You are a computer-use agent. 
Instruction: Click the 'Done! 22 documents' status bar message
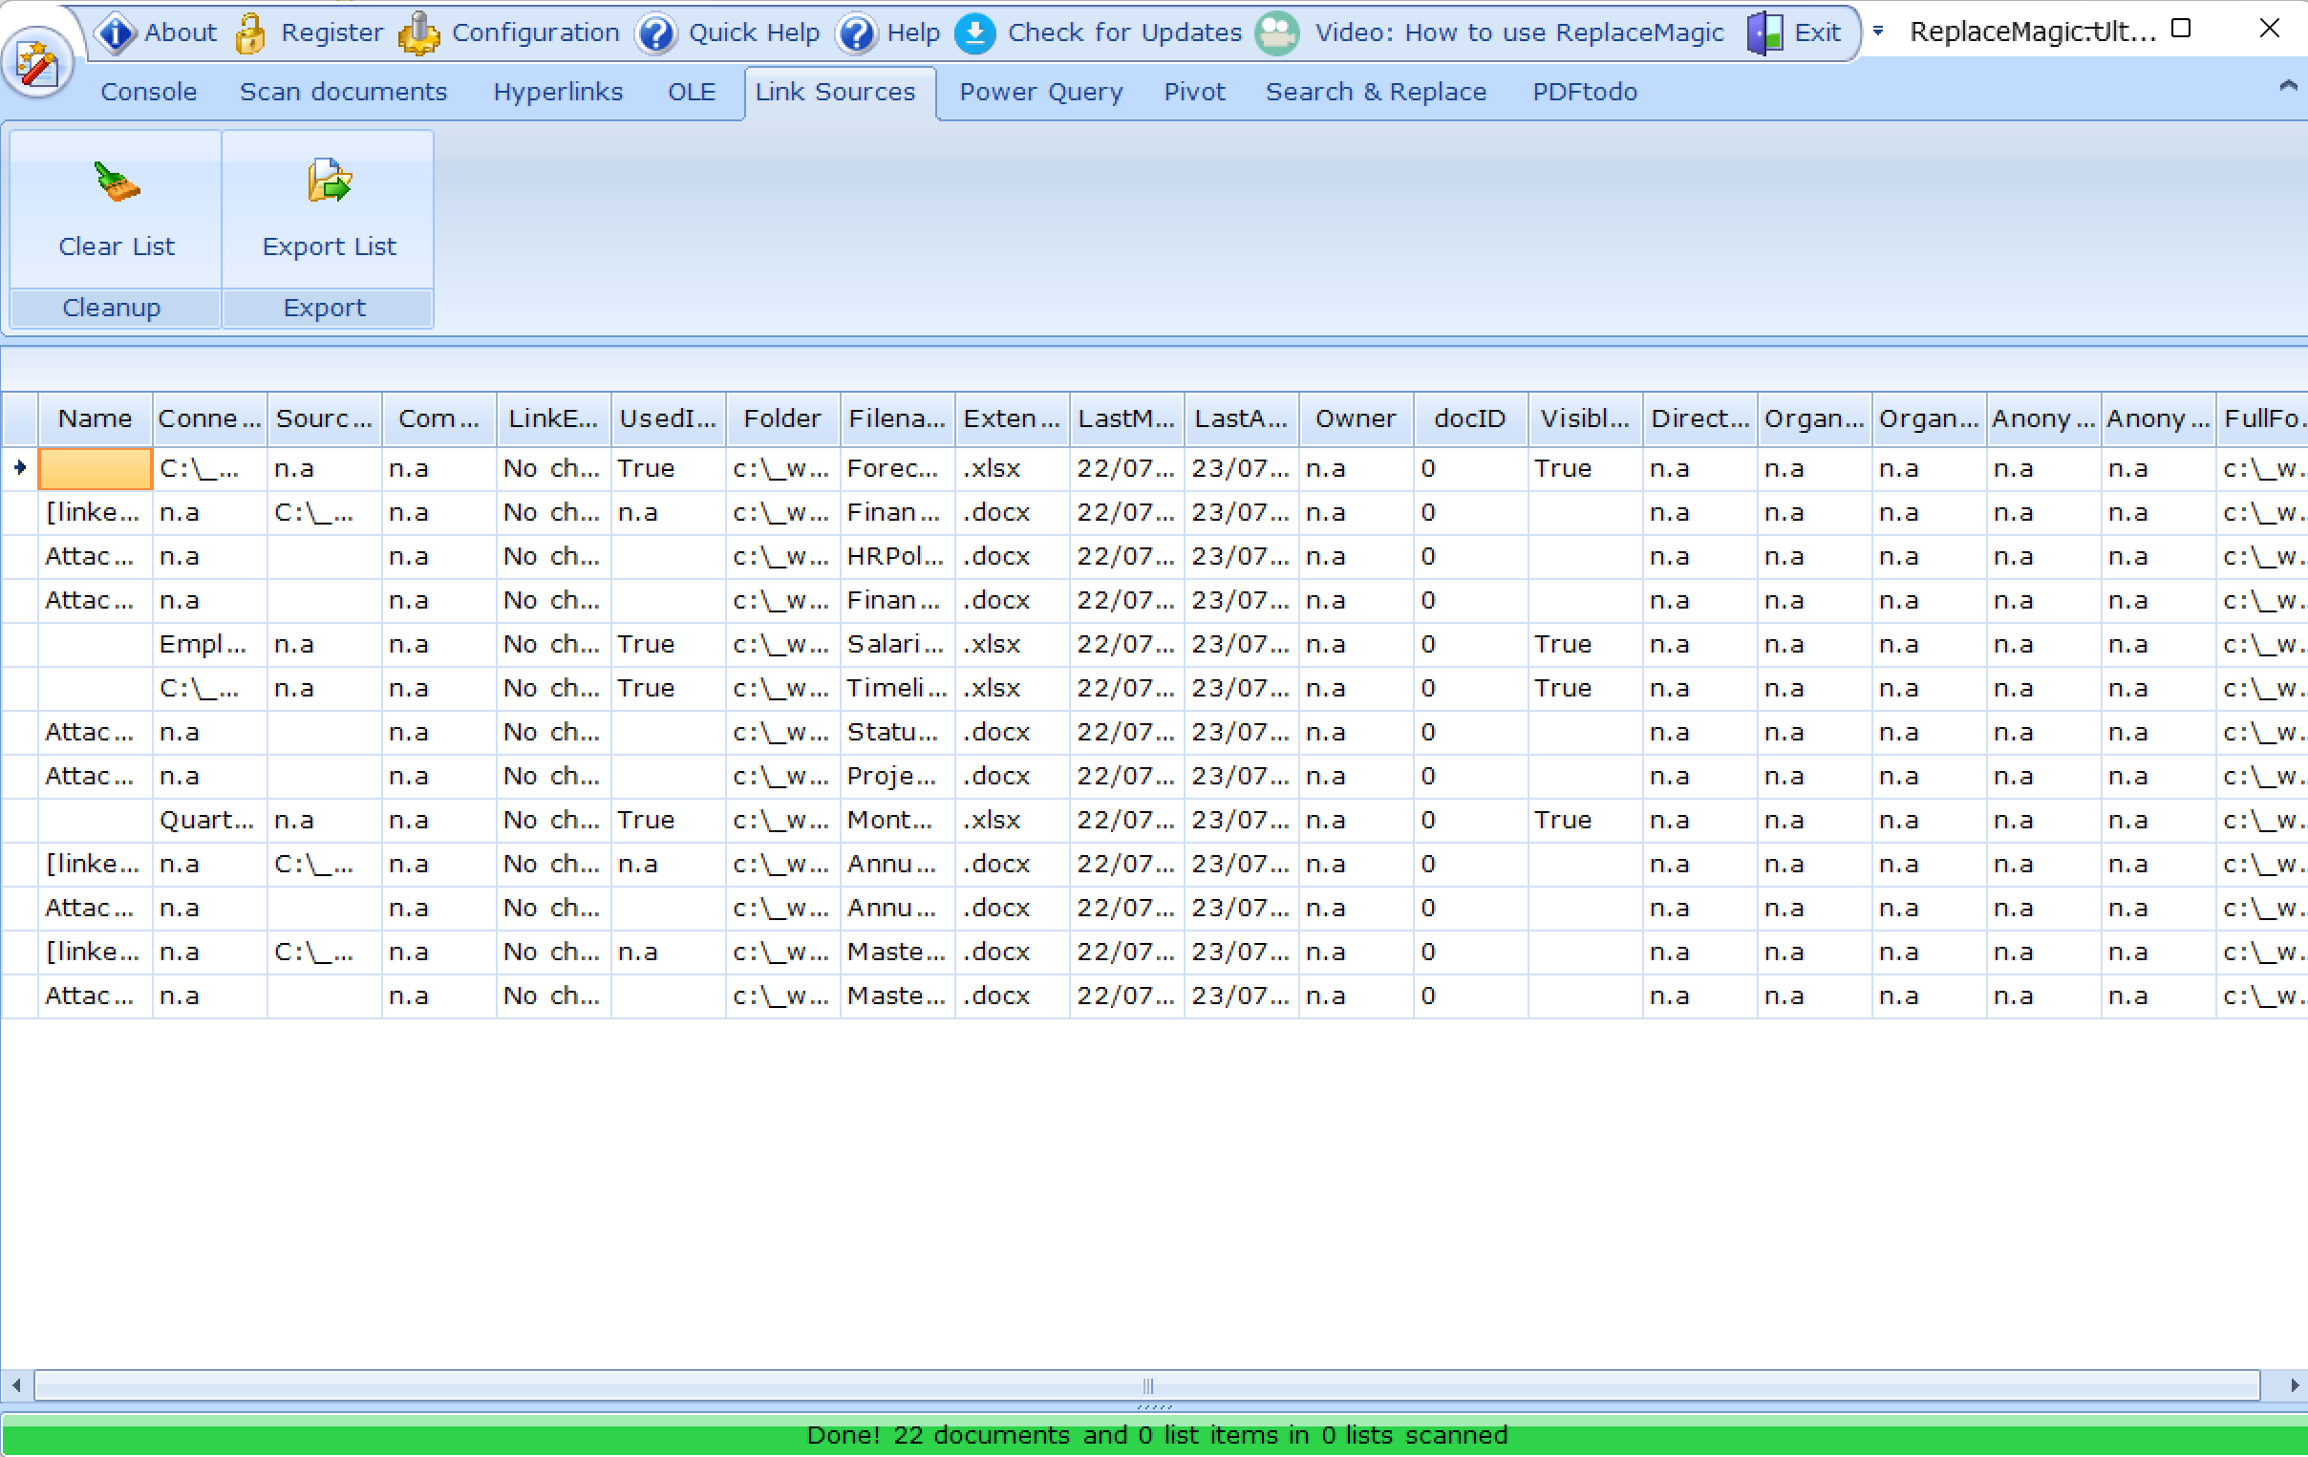point(1156,1435)
